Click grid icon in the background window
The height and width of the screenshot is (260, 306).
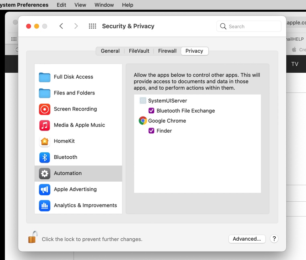tap(14, 39)
